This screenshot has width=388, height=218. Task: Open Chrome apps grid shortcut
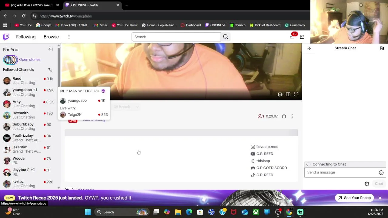tap(5, 25)
